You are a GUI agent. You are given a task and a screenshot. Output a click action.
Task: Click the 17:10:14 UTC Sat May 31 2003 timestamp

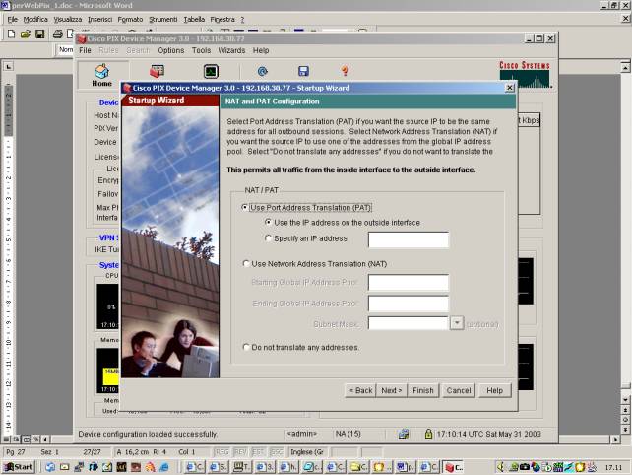489,434
